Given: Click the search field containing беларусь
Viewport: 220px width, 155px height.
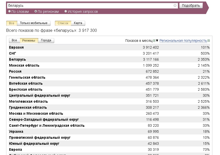Looking at the screenshot, I should [90, 6].
